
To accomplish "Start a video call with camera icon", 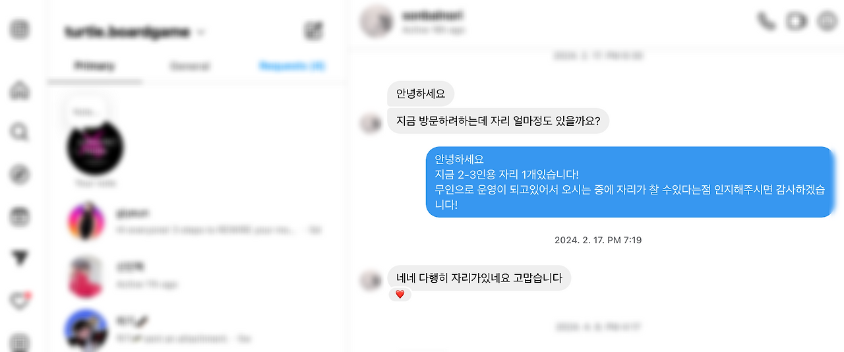I will pos(797,21).
